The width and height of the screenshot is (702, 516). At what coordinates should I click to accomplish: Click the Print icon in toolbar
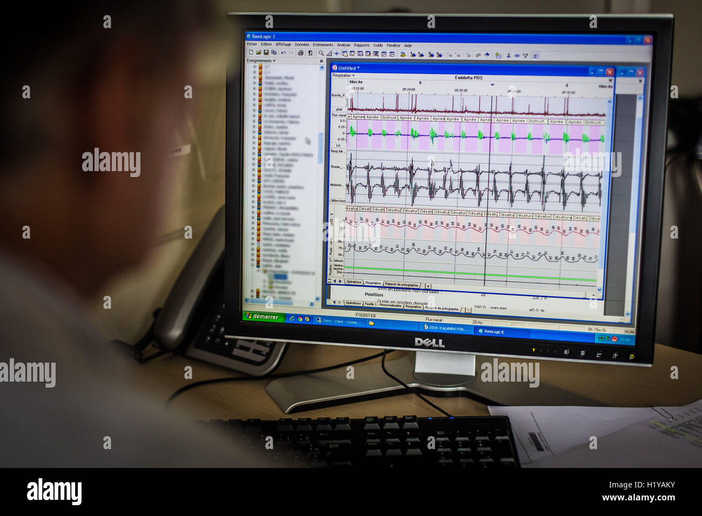point(301,53)
